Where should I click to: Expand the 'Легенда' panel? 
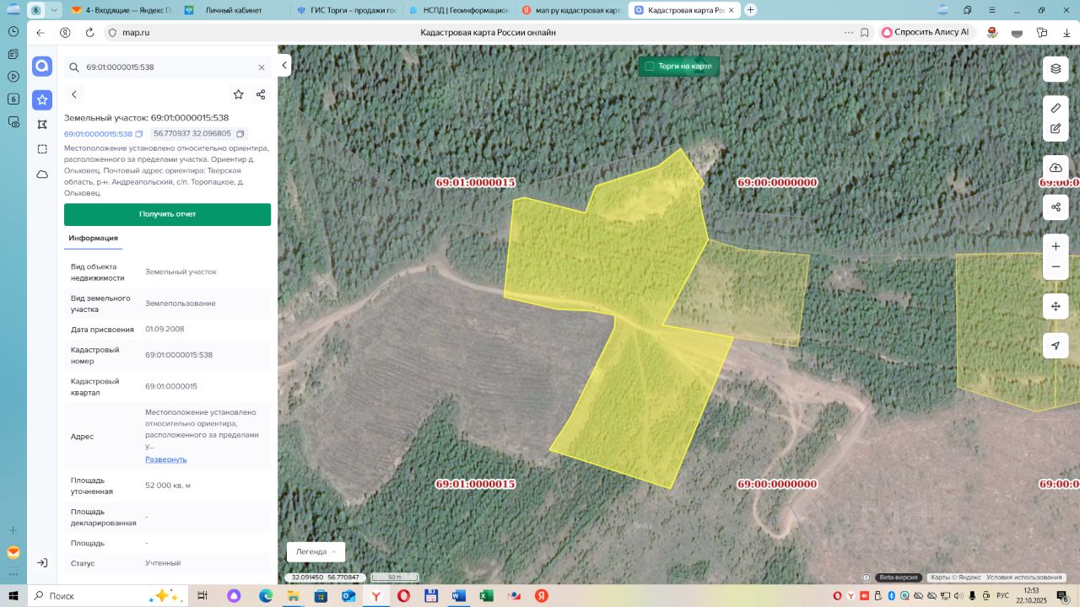pyautogui.click(x=316, y=551)
